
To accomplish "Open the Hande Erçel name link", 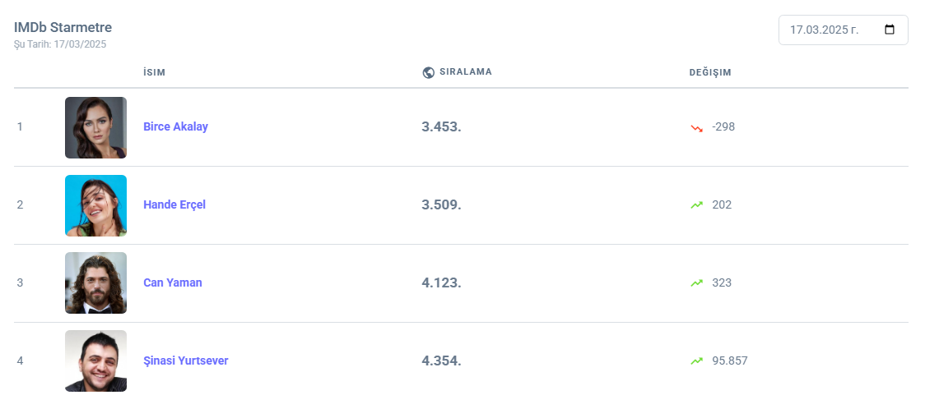I will click(x=174, y=204).
